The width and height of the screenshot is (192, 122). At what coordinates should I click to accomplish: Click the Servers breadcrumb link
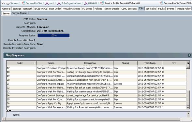pyautogui.click(x=14, y=3)
